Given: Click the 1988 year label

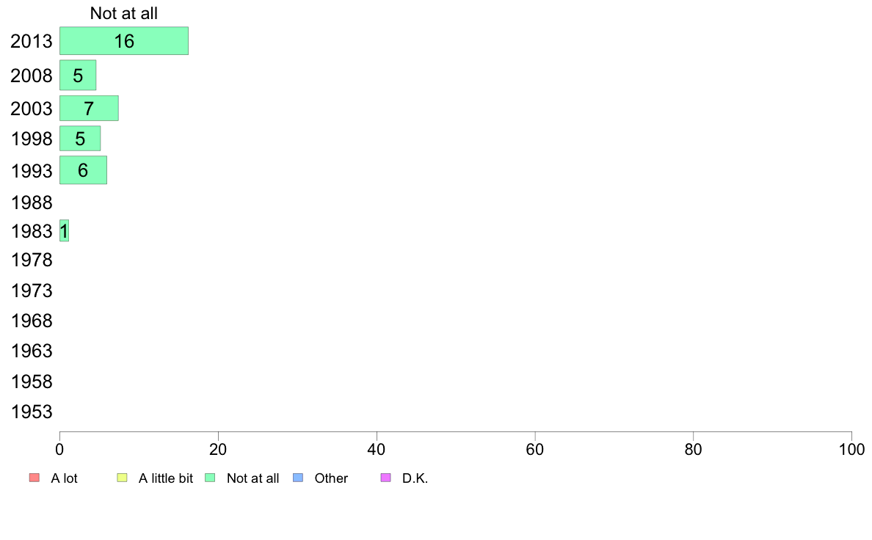Looking at the screenshot, I should tap(32, 202).
